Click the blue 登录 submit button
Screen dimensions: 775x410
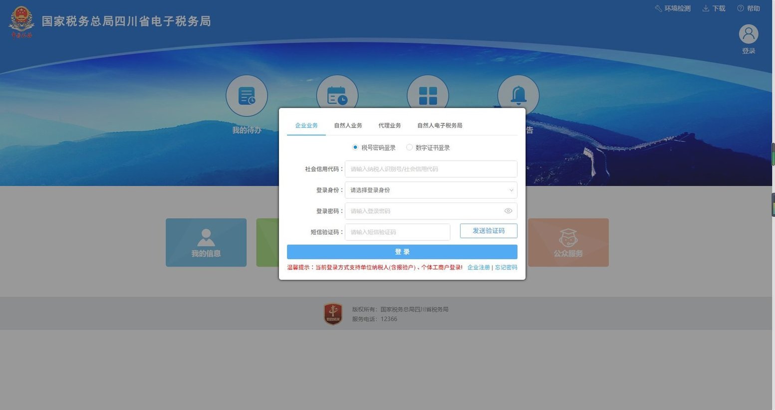coord(402,252)
